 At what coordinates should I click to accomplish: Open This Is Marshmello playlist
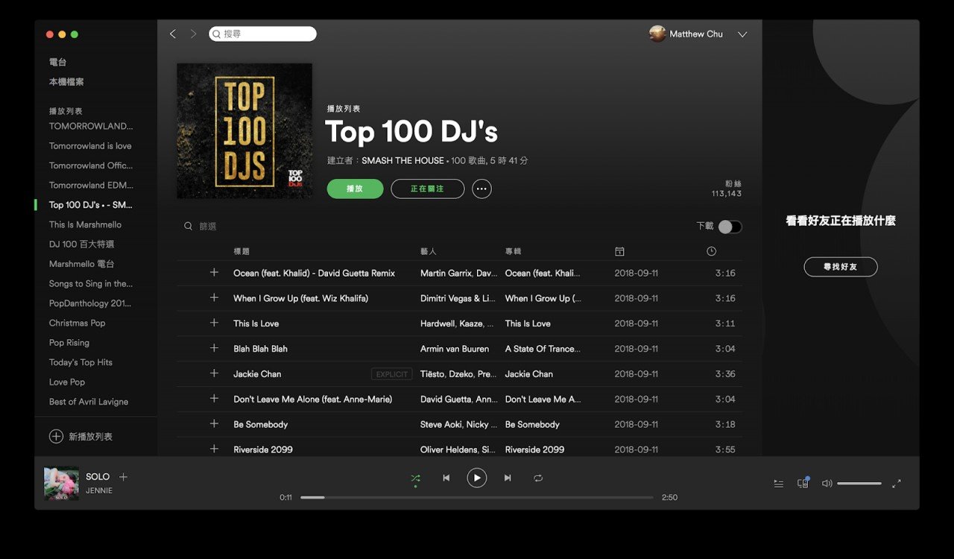click(85, 224)
